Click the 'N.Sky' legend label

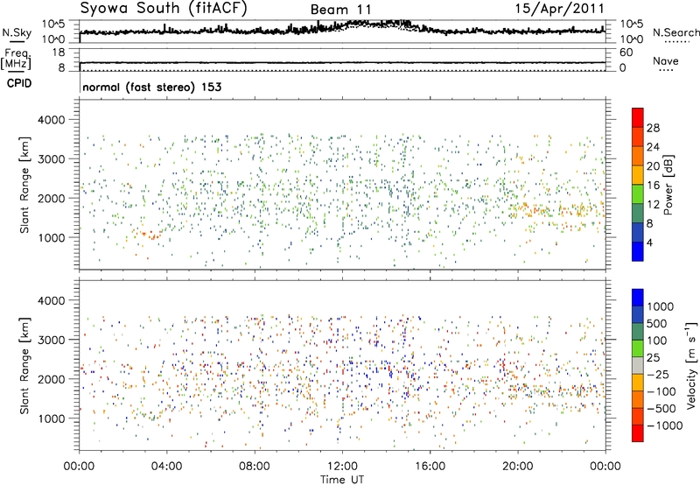17,32
